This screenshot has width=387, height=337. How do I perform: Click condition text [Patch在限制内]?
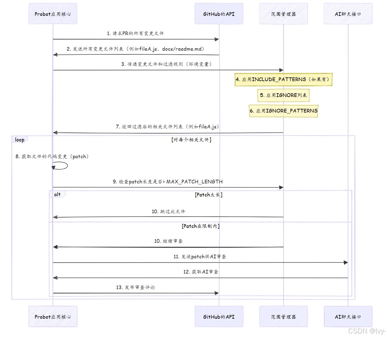pyautogui.click(x=201, y=226)
